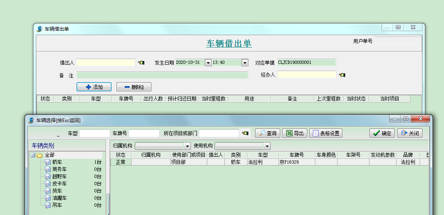Click the 确定 confirm button
This screenshot has width=444, height=215.
click(382, 133)
